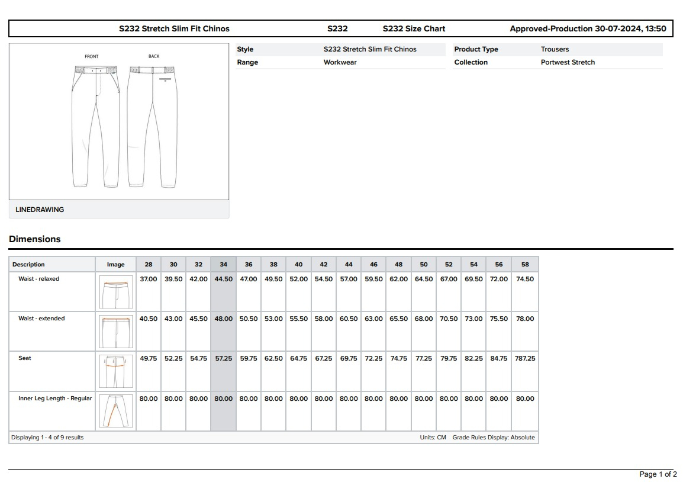Click the Displaying 1 - 4 of 9 results text
683x482 pixels.
tap(47, 438)
